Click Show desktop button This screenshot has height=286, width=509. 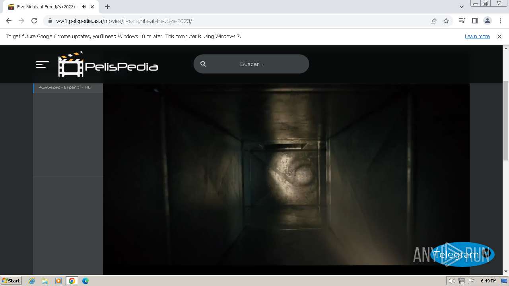505,281
